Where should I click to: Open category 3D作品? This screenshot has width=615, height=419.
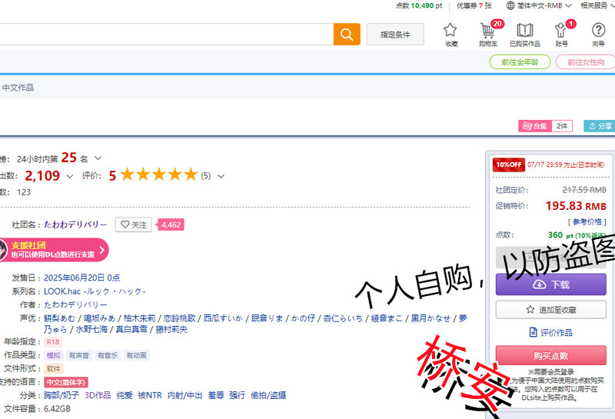[98, 395]
